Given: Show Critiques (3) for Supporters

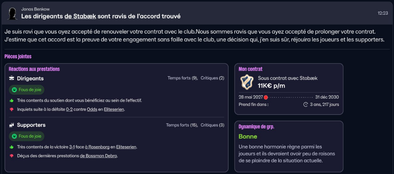Looking at the screenshot, I should (212, 125).
